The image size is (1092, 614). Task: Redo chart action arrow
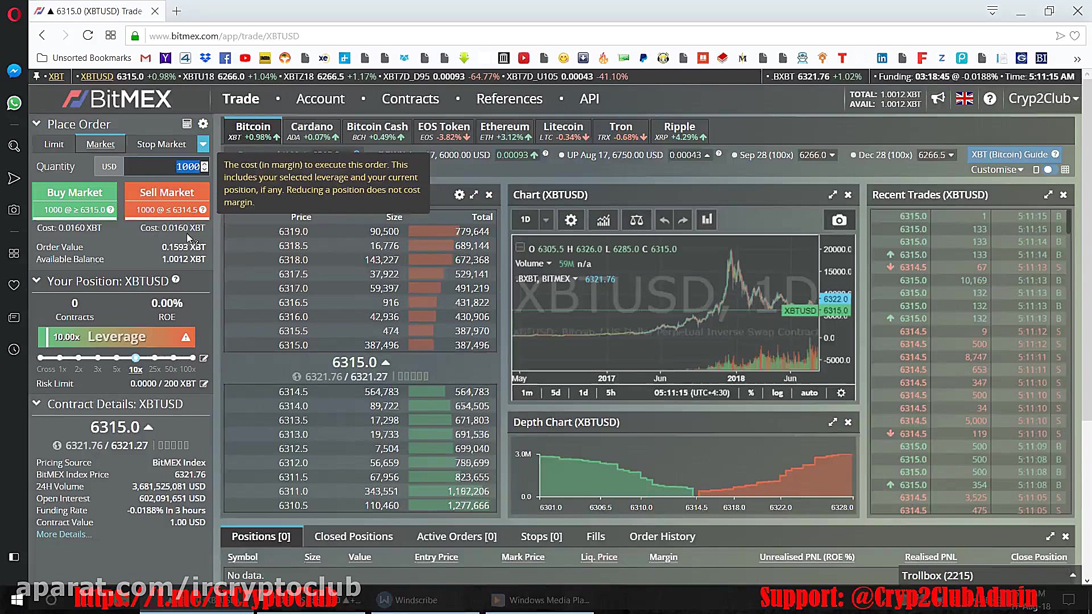pos(683,220)
